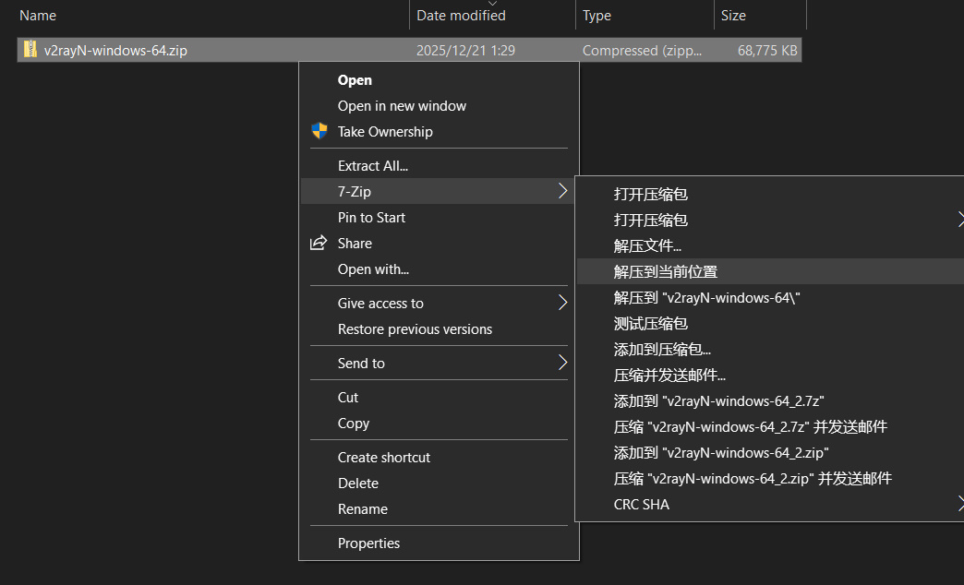Expand the Give access to submenu arrow
The height and width of the screenshot is (585, 964).
(562, 304)
